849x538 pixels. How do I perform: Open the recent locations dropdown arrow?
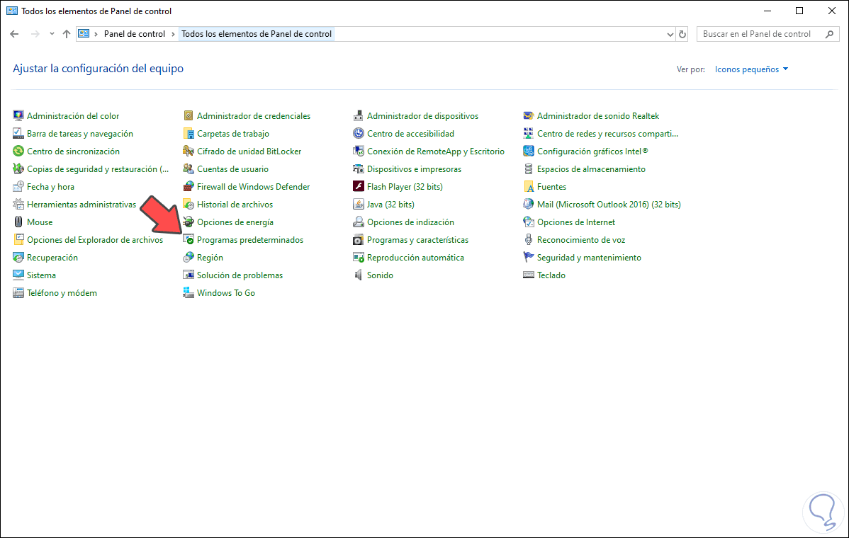click(x=52, y=33)
